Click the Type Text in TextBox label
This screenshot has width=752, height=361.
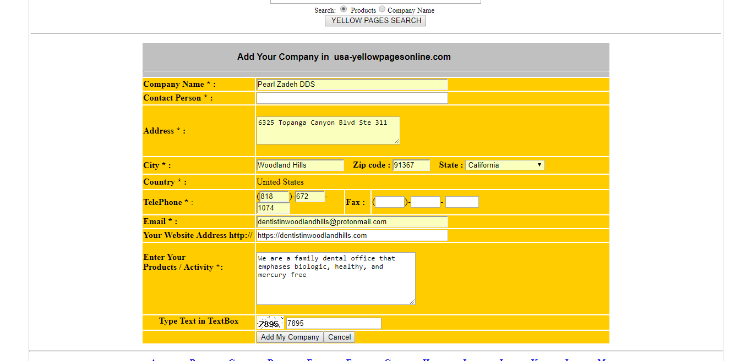point(199,321)
